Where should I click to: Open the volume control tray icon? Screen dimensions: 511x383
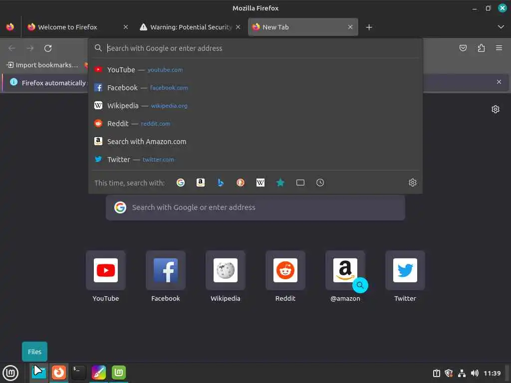click(x=475, y=373)
